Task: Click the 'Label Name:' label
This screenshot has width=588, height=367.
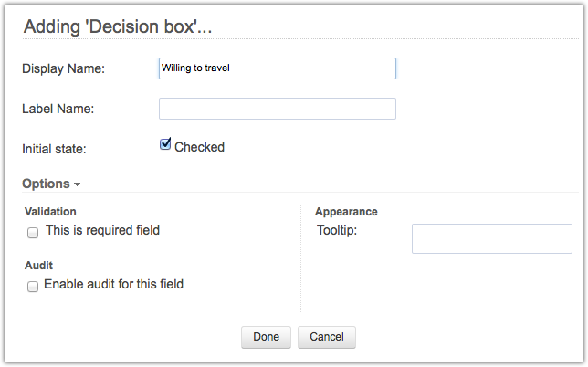Action: tap(58, 109)
